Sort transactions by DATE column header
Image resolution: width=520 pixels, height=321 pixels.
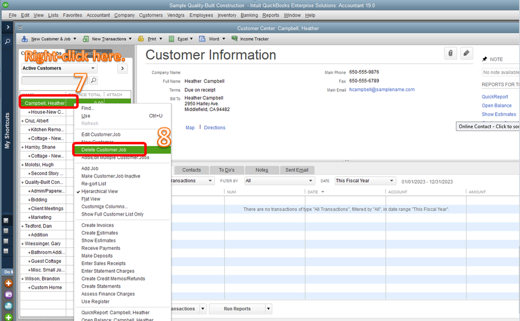tap(313, 192)
